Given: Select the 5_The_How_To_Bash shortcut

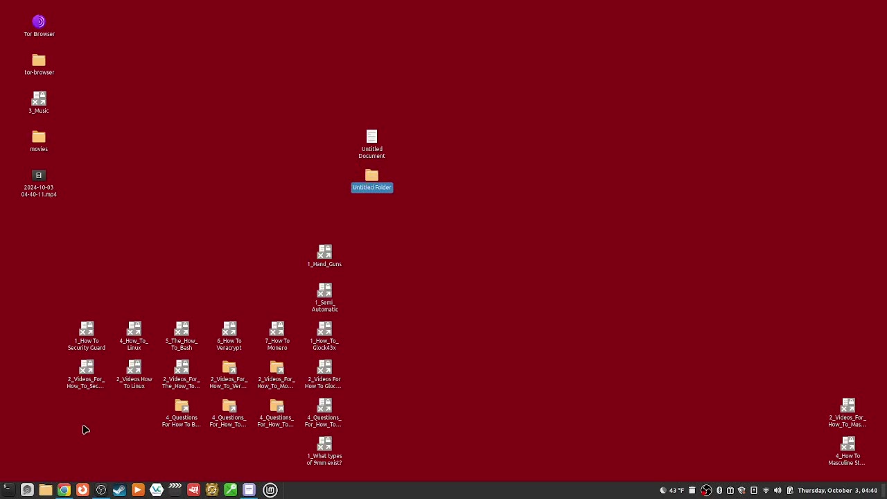Looking at the screenshot, I should coord(182,335).
